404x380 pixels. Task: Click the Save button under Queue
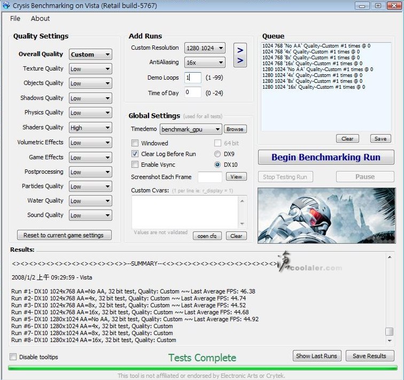click(380, 138)
